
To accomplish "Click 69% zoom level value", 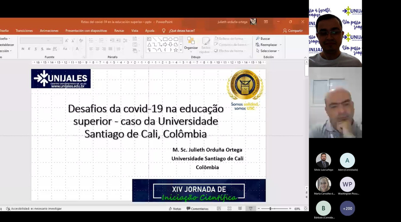I will tap(297, 209).
